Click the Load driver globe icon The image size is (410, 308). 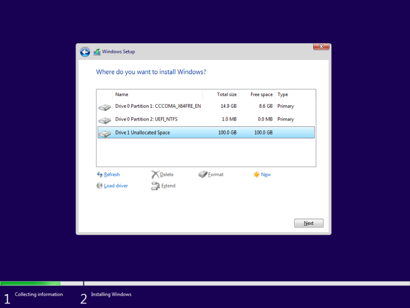99,185
